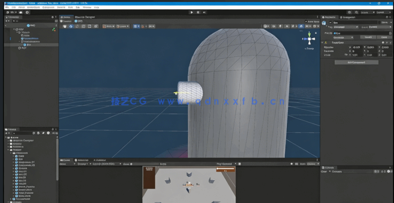Image resolution: width=394 pixels, height=203 pixels.
Task: Toggle Scene lighting with the lightbulb icon
Action: point(280,26)
